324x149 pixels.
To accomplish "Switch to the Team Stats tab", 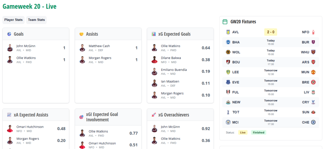I will [x=36, y=20].
